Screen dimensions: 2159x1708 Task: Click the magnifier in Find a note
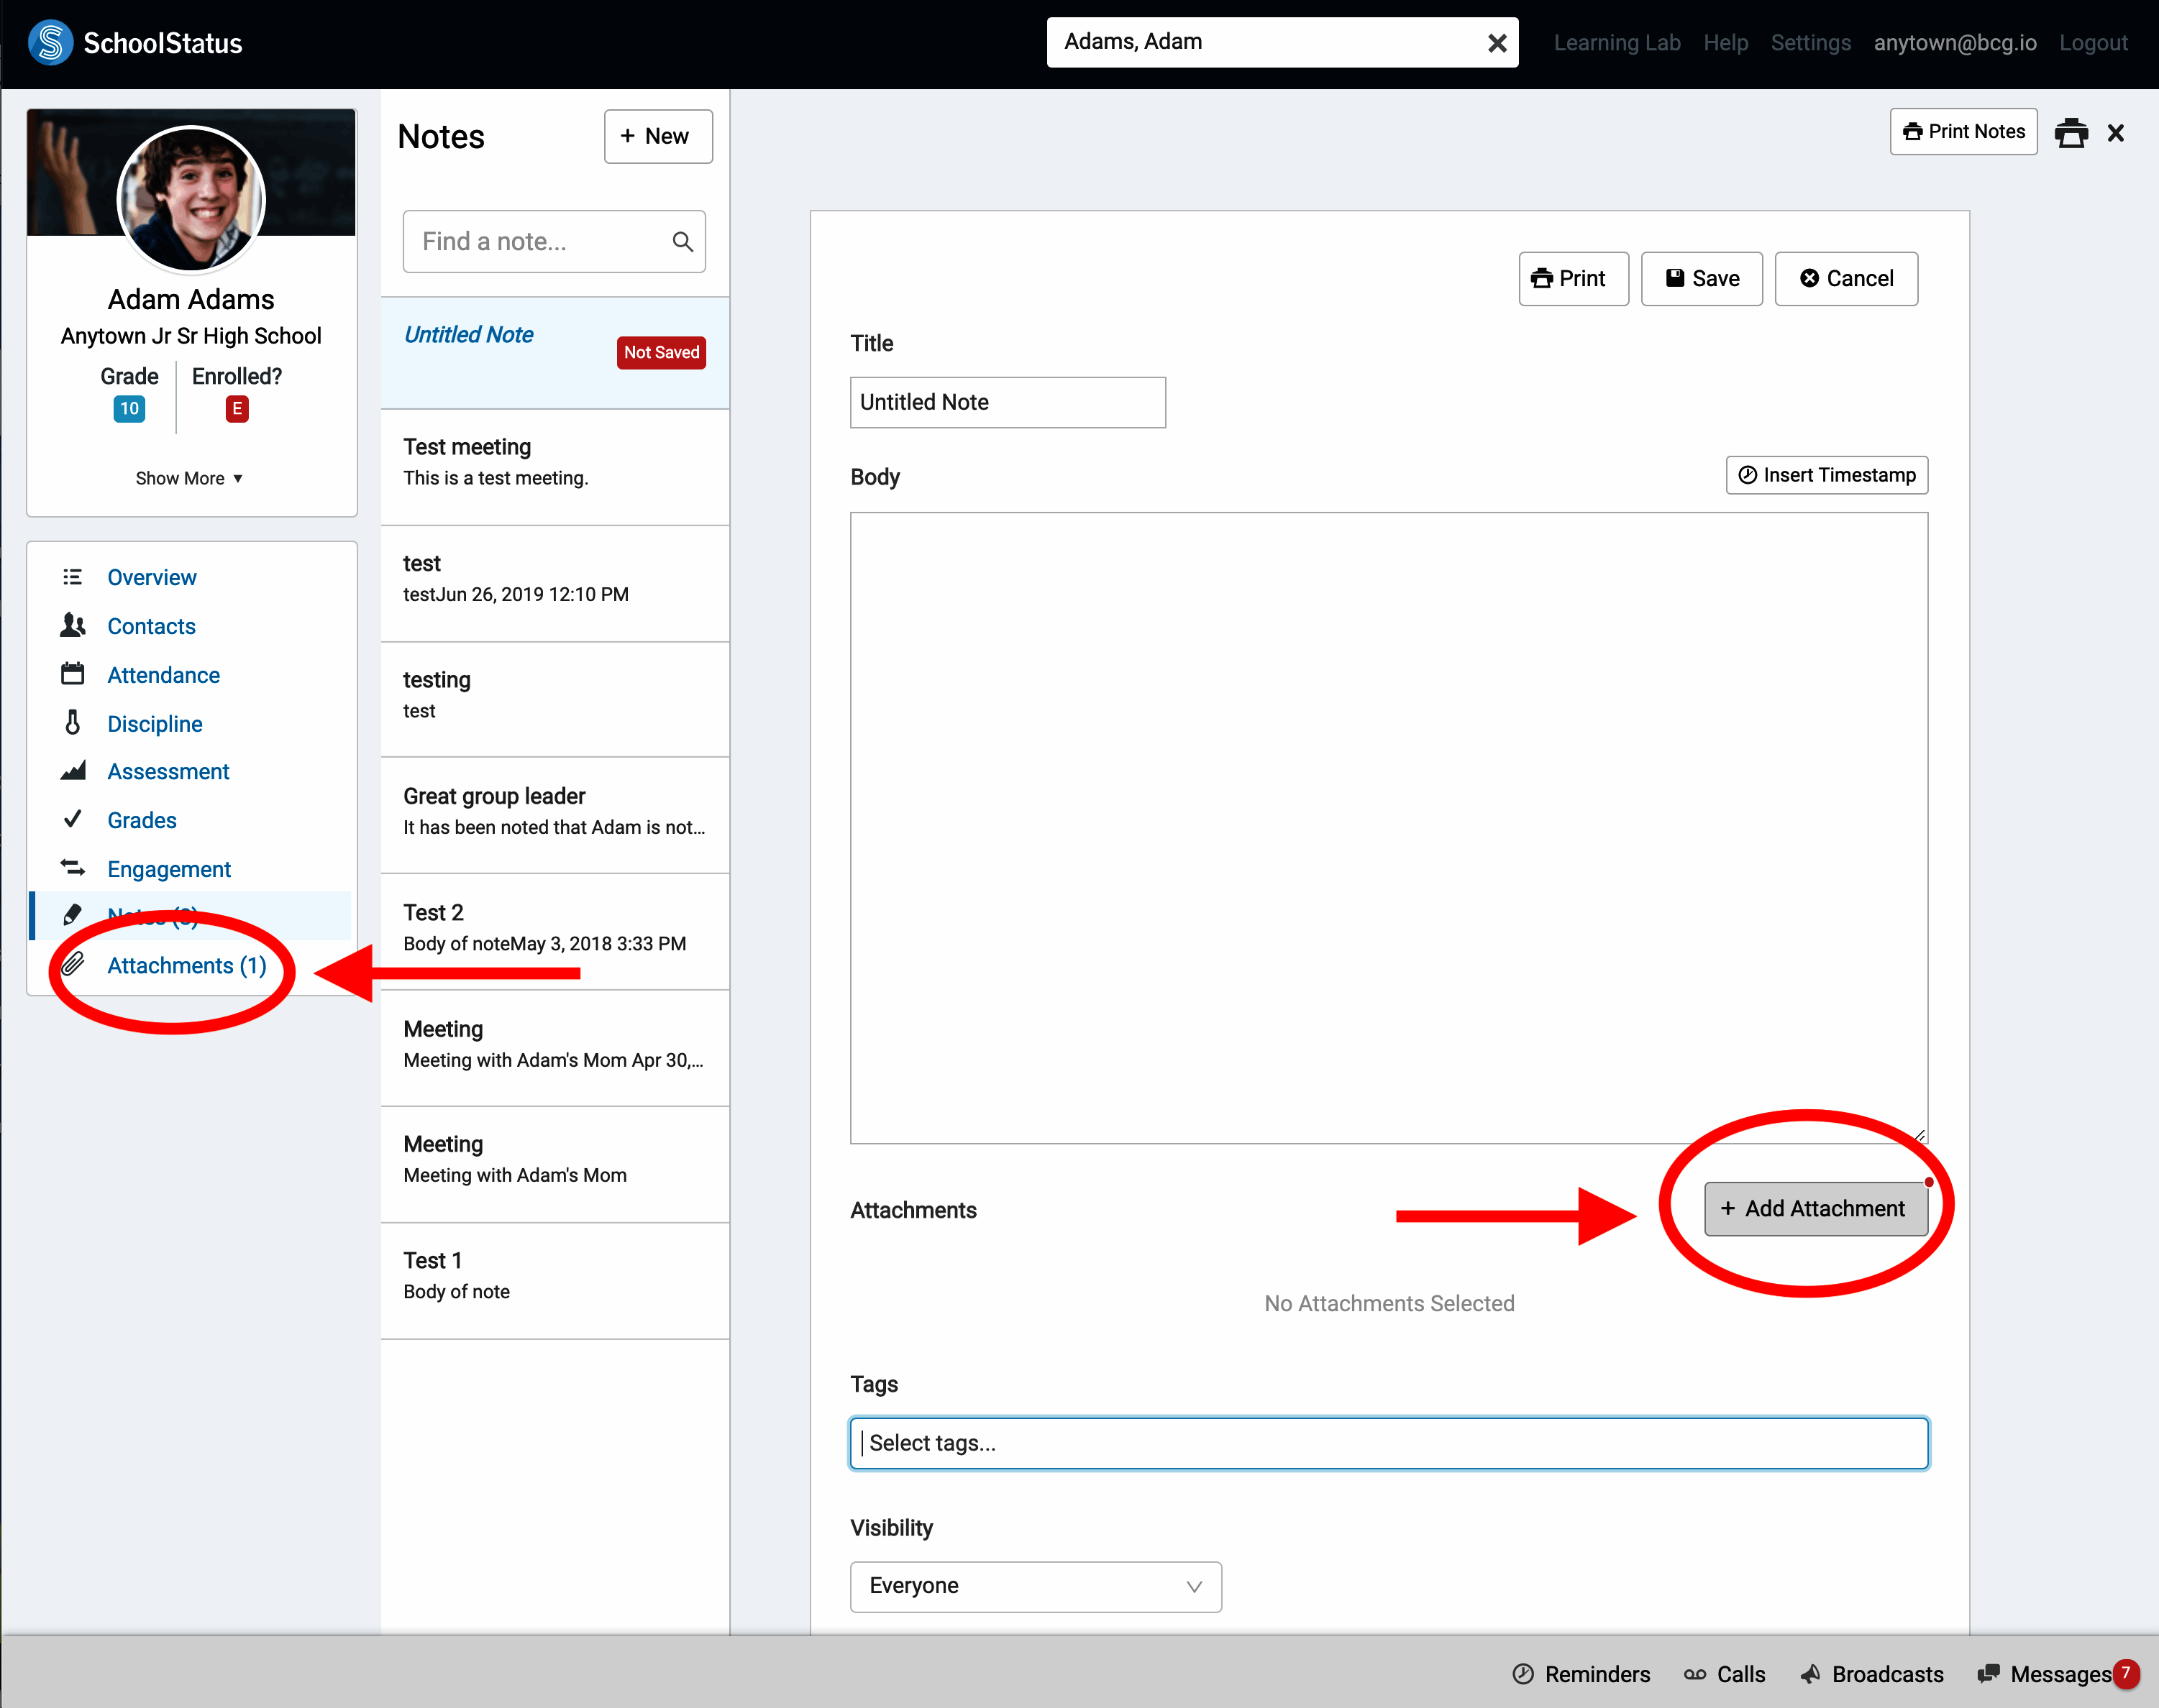683,241
